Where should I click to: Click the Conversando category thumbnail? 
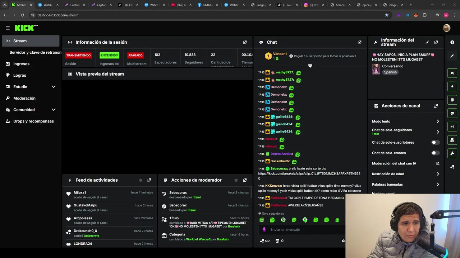[376, 69]
